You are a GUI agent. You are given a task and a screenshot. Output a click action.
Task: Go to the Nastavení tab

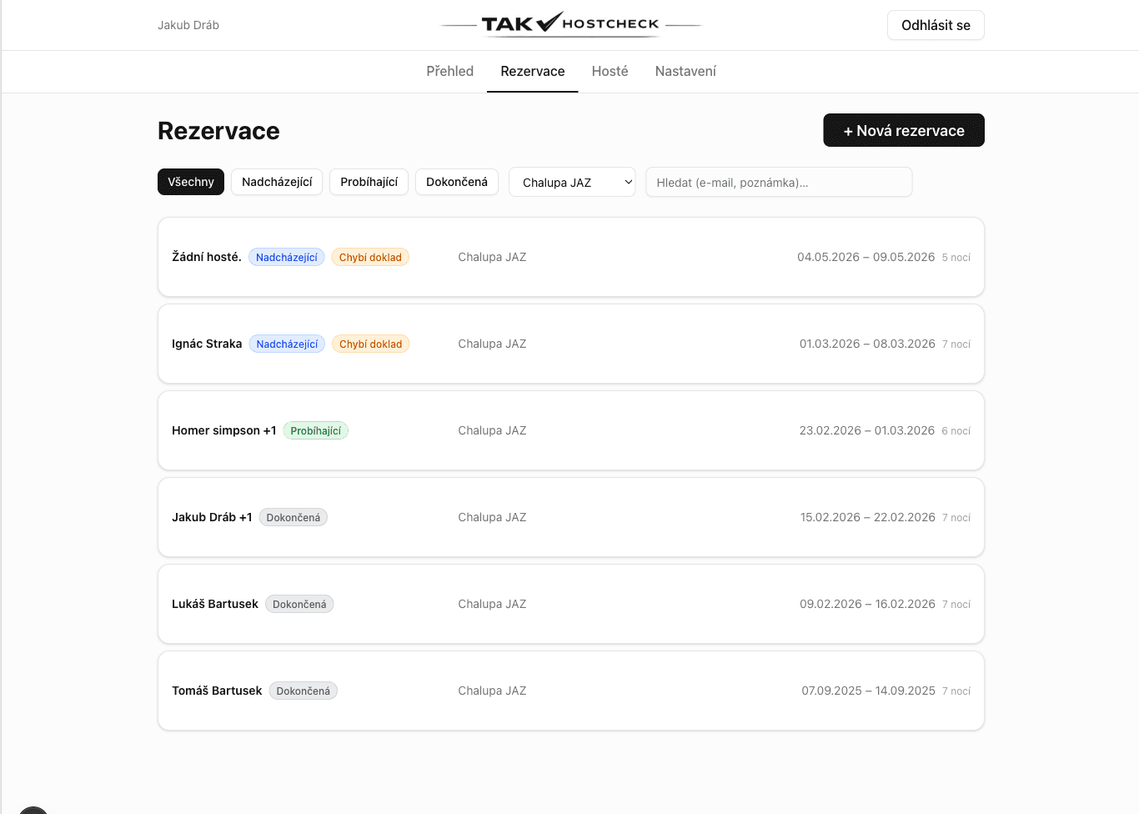coord(685,71)
